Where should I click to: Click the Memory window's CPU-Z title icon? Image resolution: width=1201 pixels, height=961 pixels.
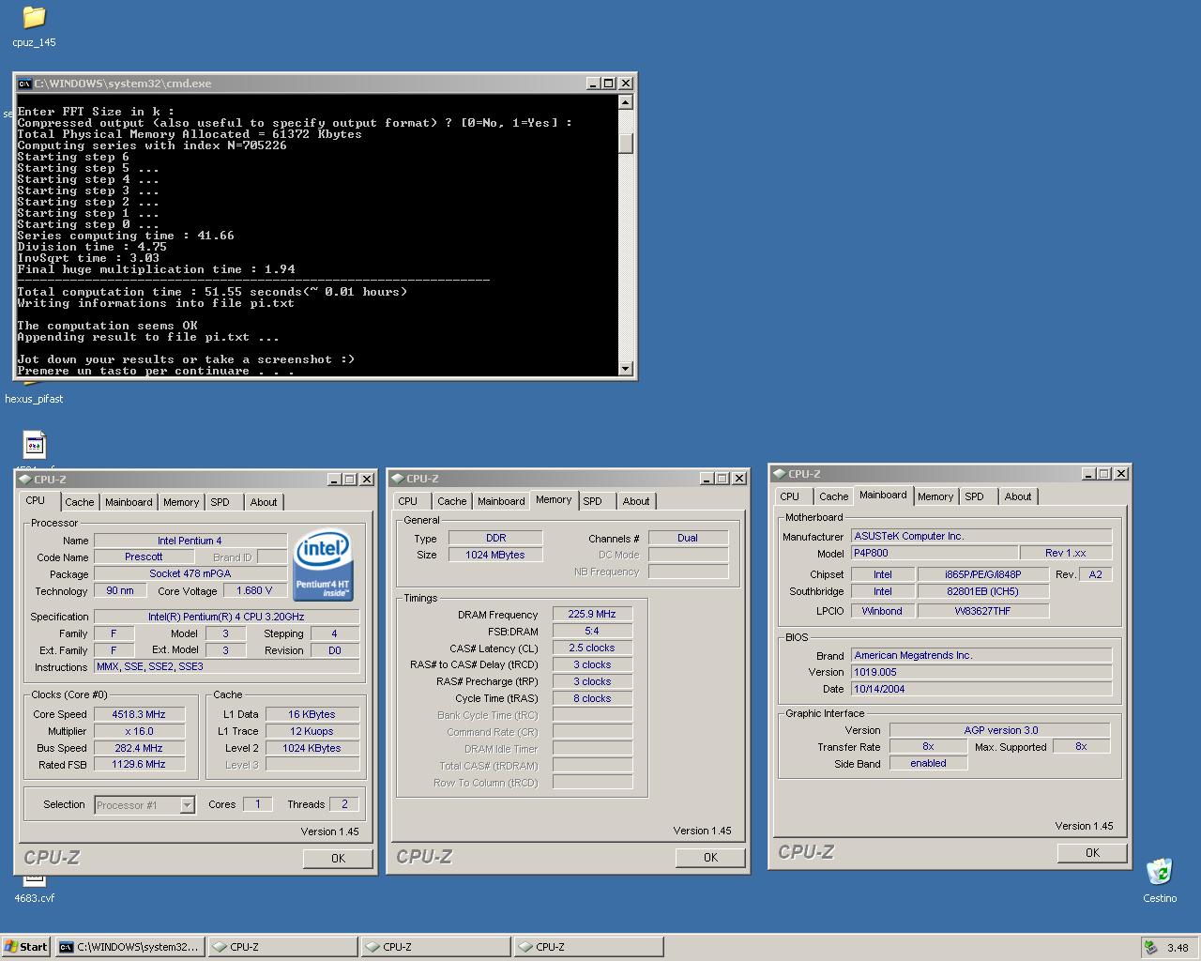click(x=399, y=479)
